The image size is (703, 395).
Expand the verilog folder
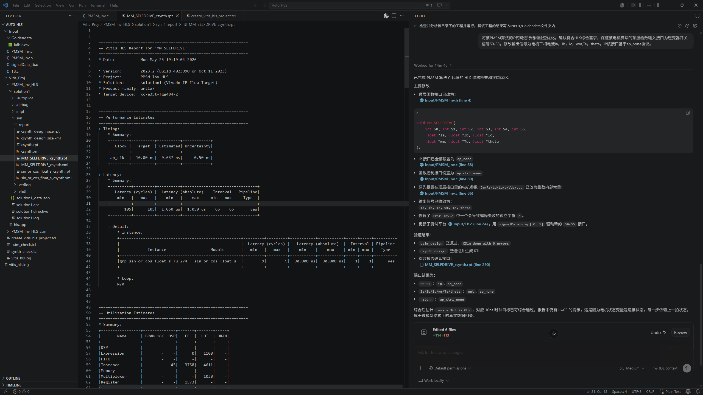(x=15, y=185)
